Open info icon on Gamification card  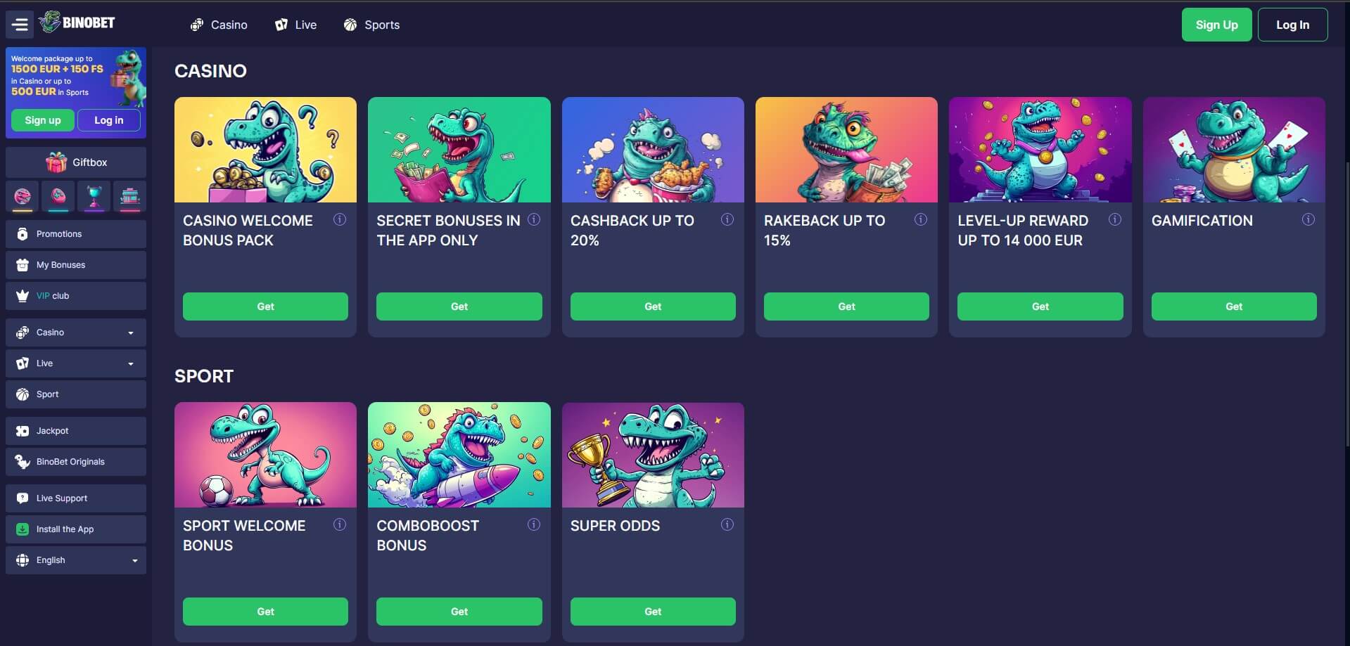1308,219
